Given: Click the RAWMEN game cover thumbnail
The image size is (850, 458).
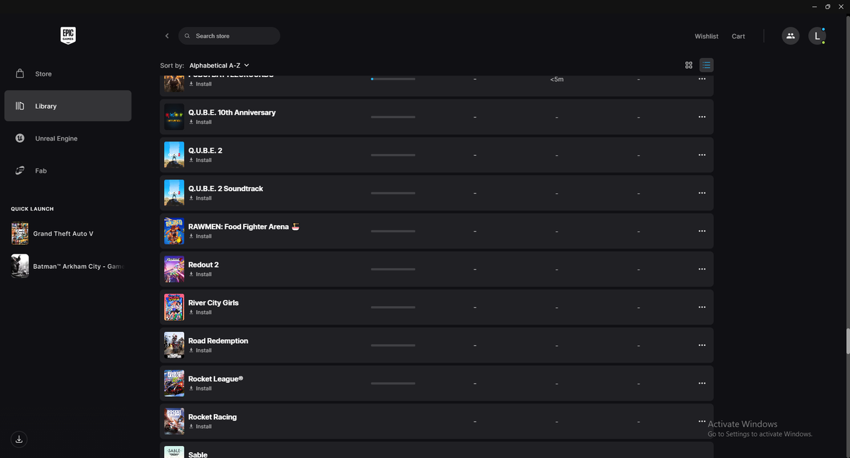Looking at the screenshot, I should click(x=174, y=231).
